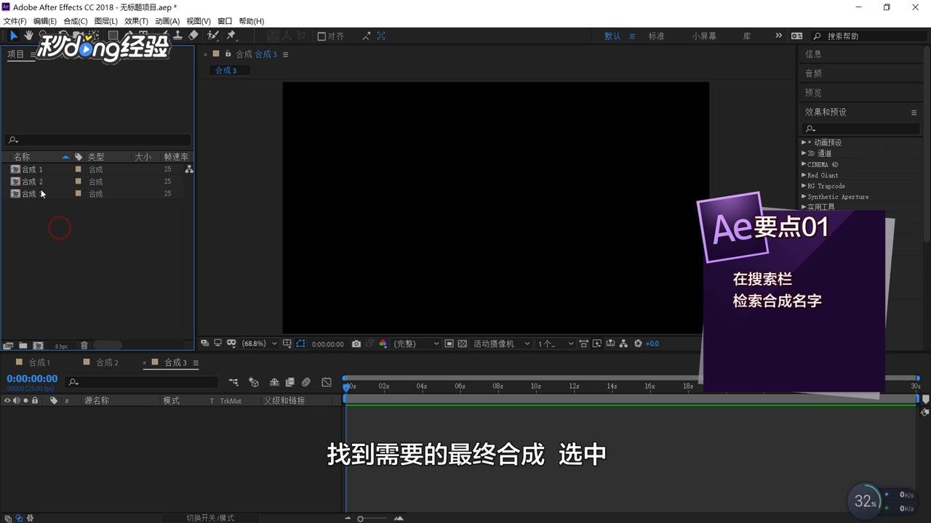The image size is (931, 523).
Task: Click the timeline icon in viewer footer
Action: (x=610, y=344)
